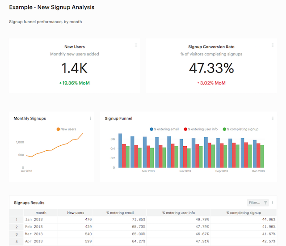
Task: Click the Jun 2013 axis label
Action: tap(185, 171)
